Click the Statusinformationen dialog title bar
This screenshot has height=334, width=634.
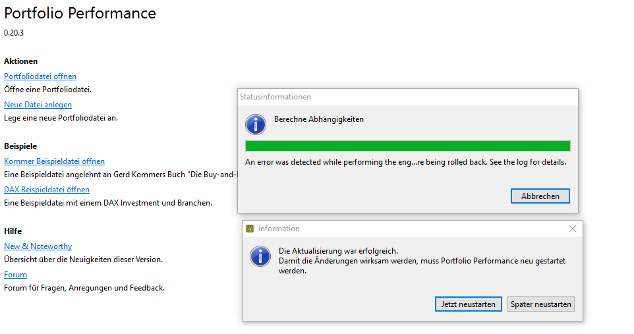407,97
